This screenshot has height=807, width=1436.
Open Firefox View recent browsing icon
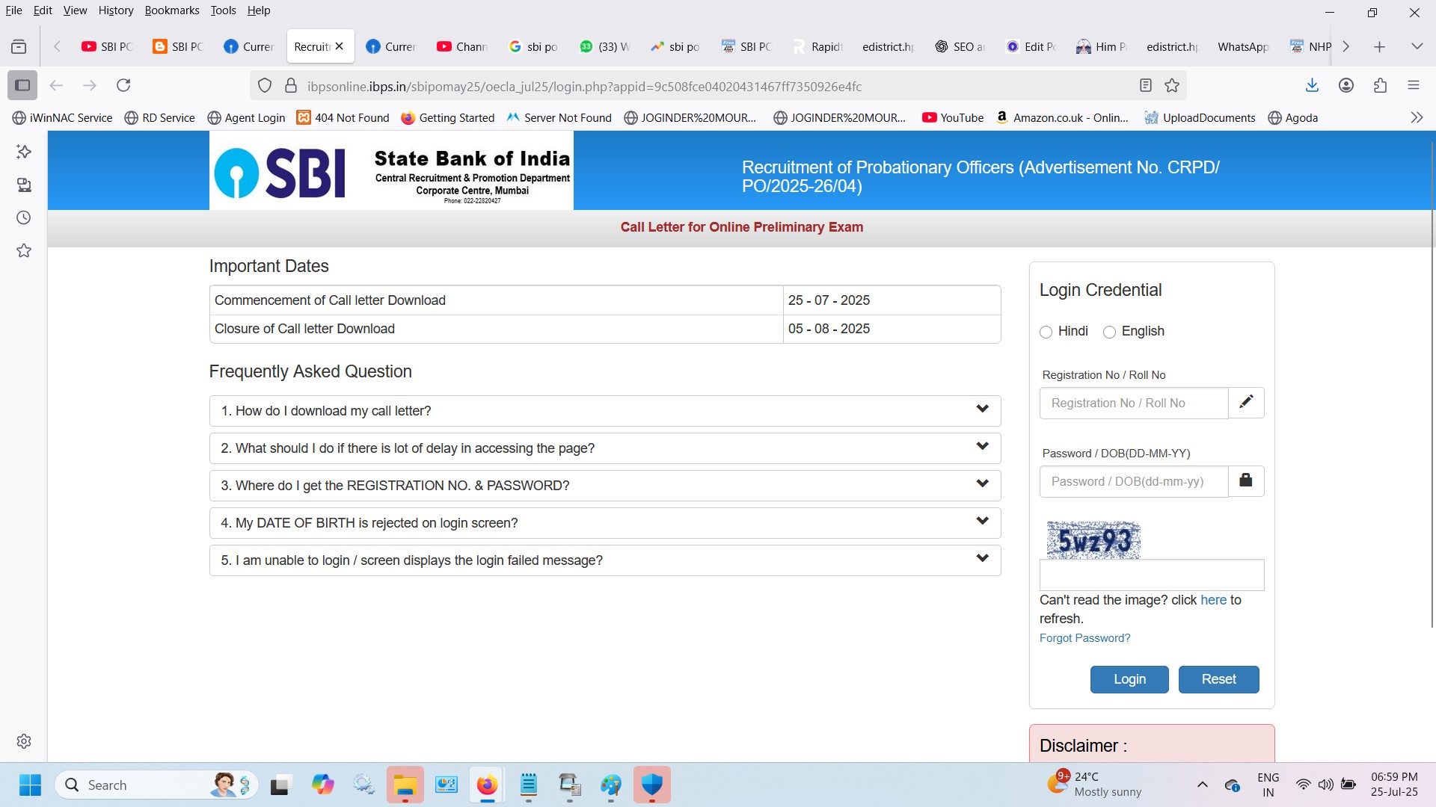coord(19,46)
